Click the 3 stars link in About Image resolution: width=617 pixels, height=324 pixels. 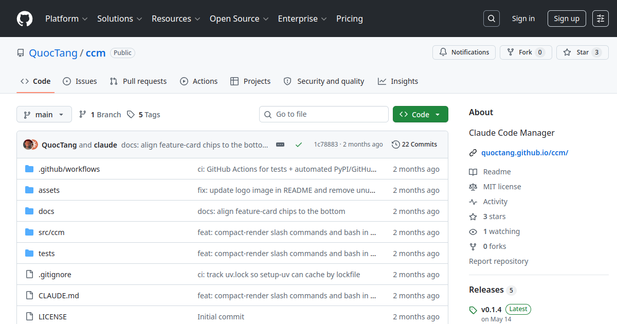point(494,217)
